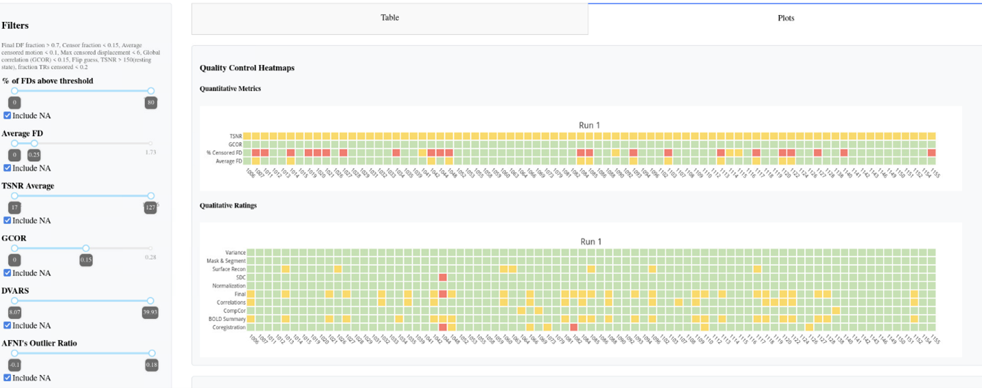Uncheck Include NA under AFNI's Outlier Ratio
Viewport: 982px width, 388px height.
(x=8, y=378)
